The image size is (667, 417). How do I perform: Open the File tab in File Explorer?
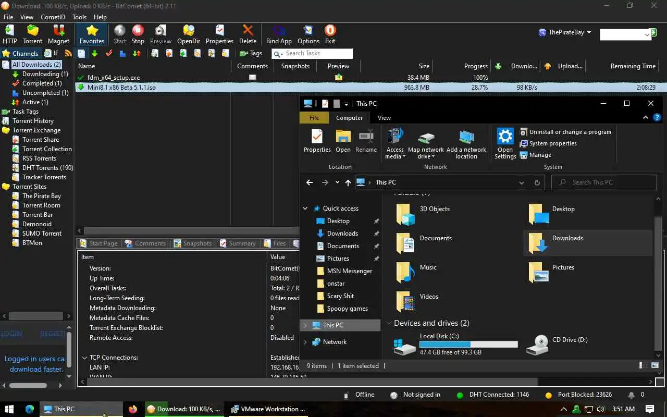click(x=314, y=118)
